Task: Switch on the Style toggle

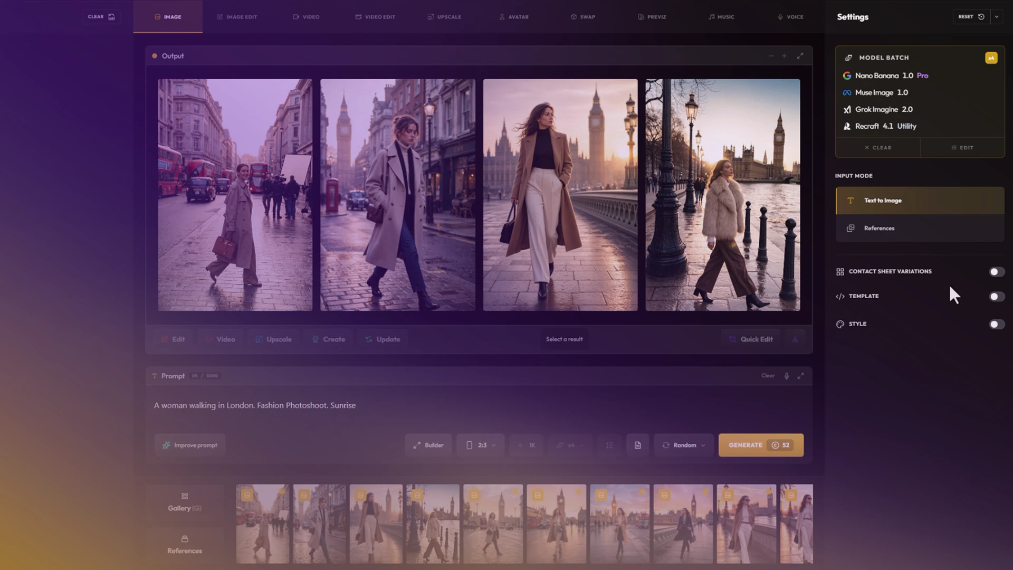Action: (996, 324)
